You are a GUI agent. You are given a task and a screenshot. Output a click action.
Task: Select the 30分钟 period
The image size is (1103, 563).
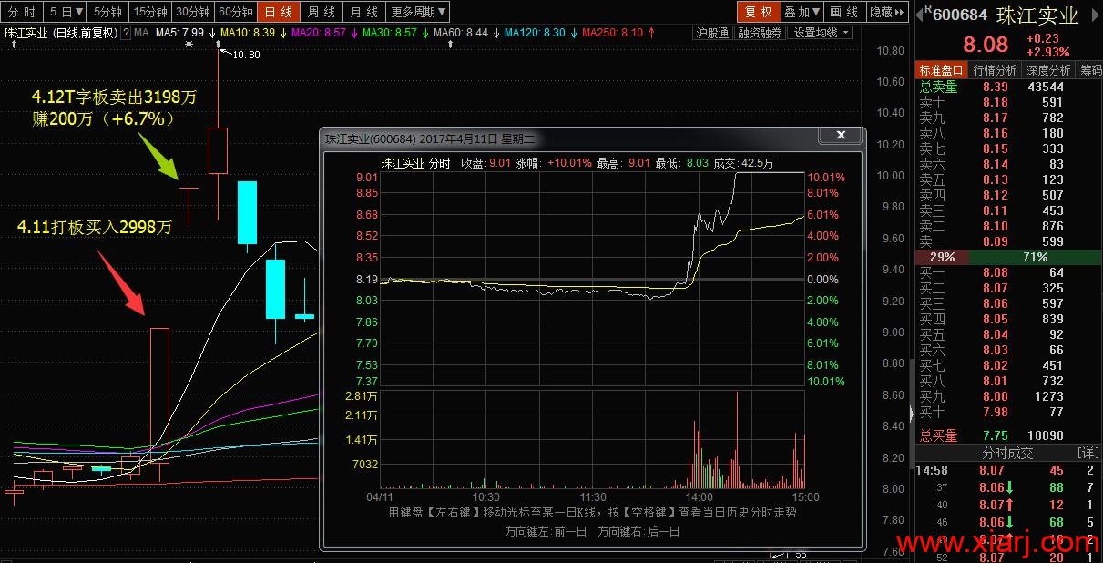pyautogui.click(x=192, y=12)
